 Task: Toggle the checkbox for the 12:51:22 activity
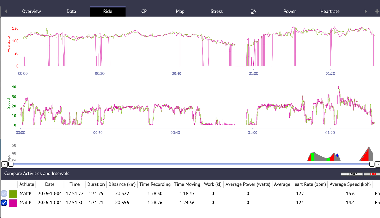(x=4, y=194)
